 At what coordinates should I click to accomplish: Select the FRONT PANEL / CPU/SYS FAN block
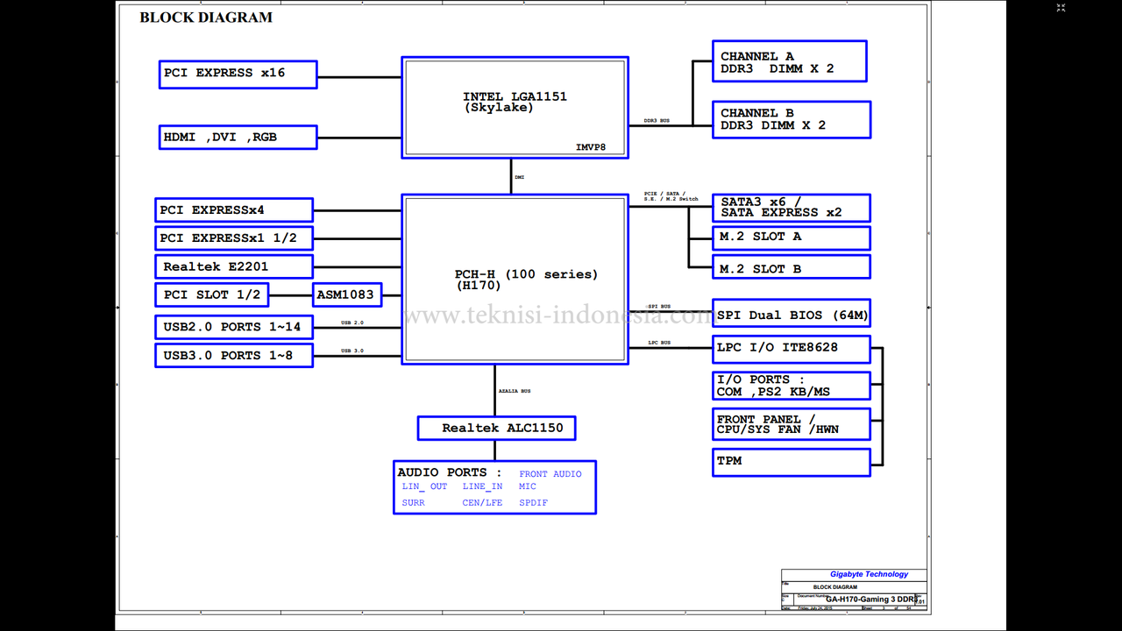791,424
